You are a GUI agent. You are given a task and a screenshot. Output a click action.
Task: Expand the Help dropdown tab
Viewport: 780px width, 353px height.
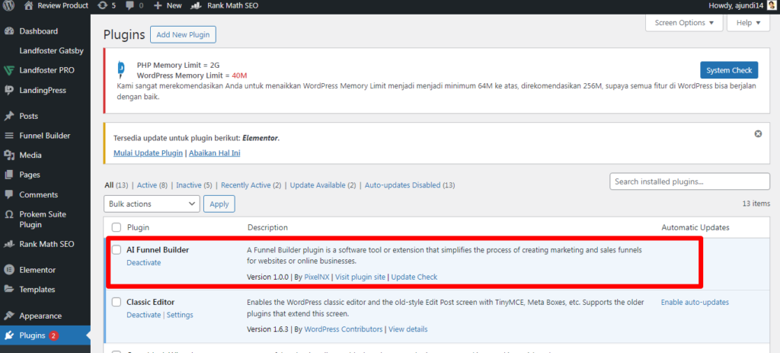[x=749, y=23]
